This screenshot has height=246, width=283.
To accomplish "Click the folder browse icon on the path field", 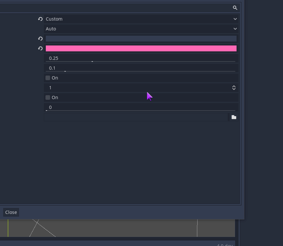I will point(234,117).
